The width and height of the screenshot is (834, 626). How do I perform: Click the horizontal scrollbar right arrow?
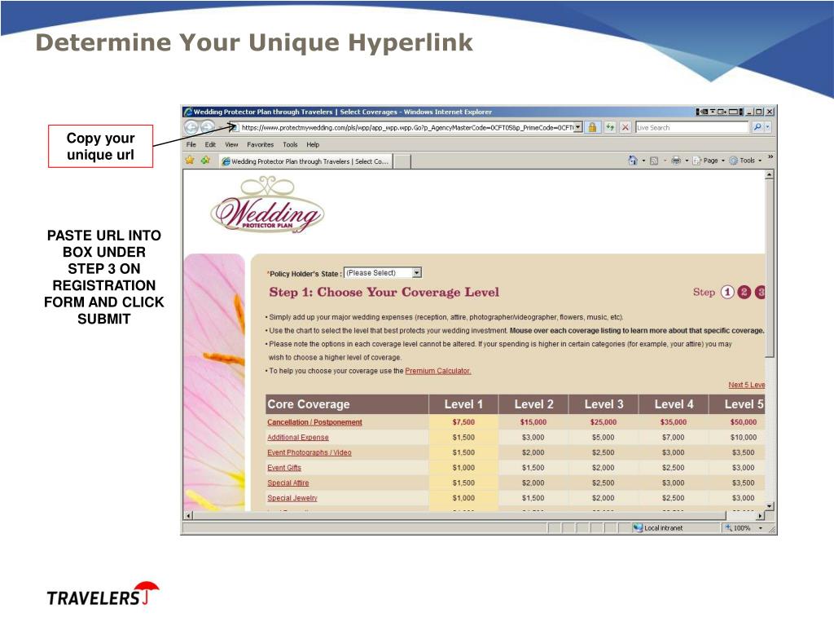click(760, 515)
